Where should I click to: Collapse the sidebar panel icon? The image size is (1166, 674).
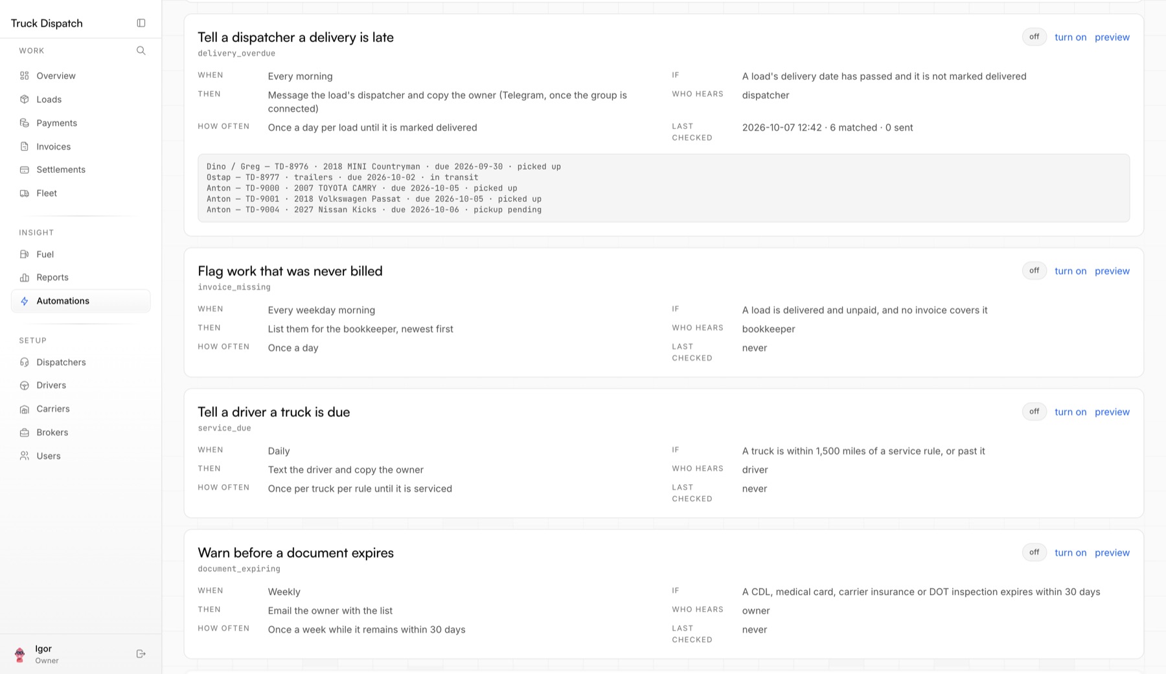[141, 23]
